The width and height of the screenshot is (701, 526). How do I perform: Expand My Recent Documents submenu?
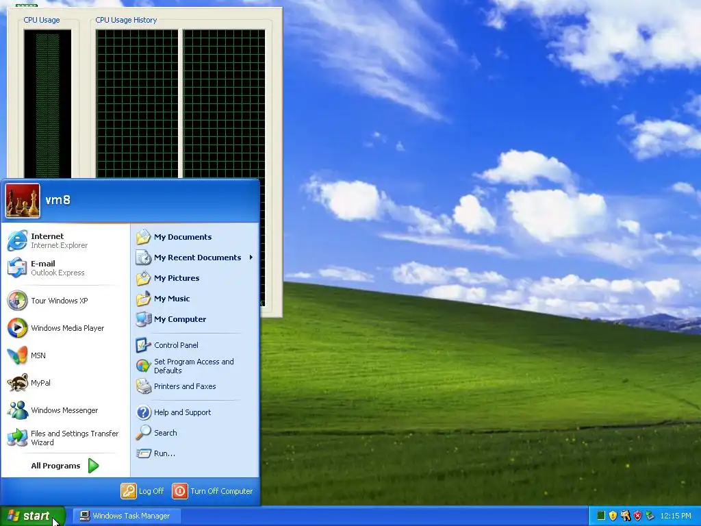195,258
